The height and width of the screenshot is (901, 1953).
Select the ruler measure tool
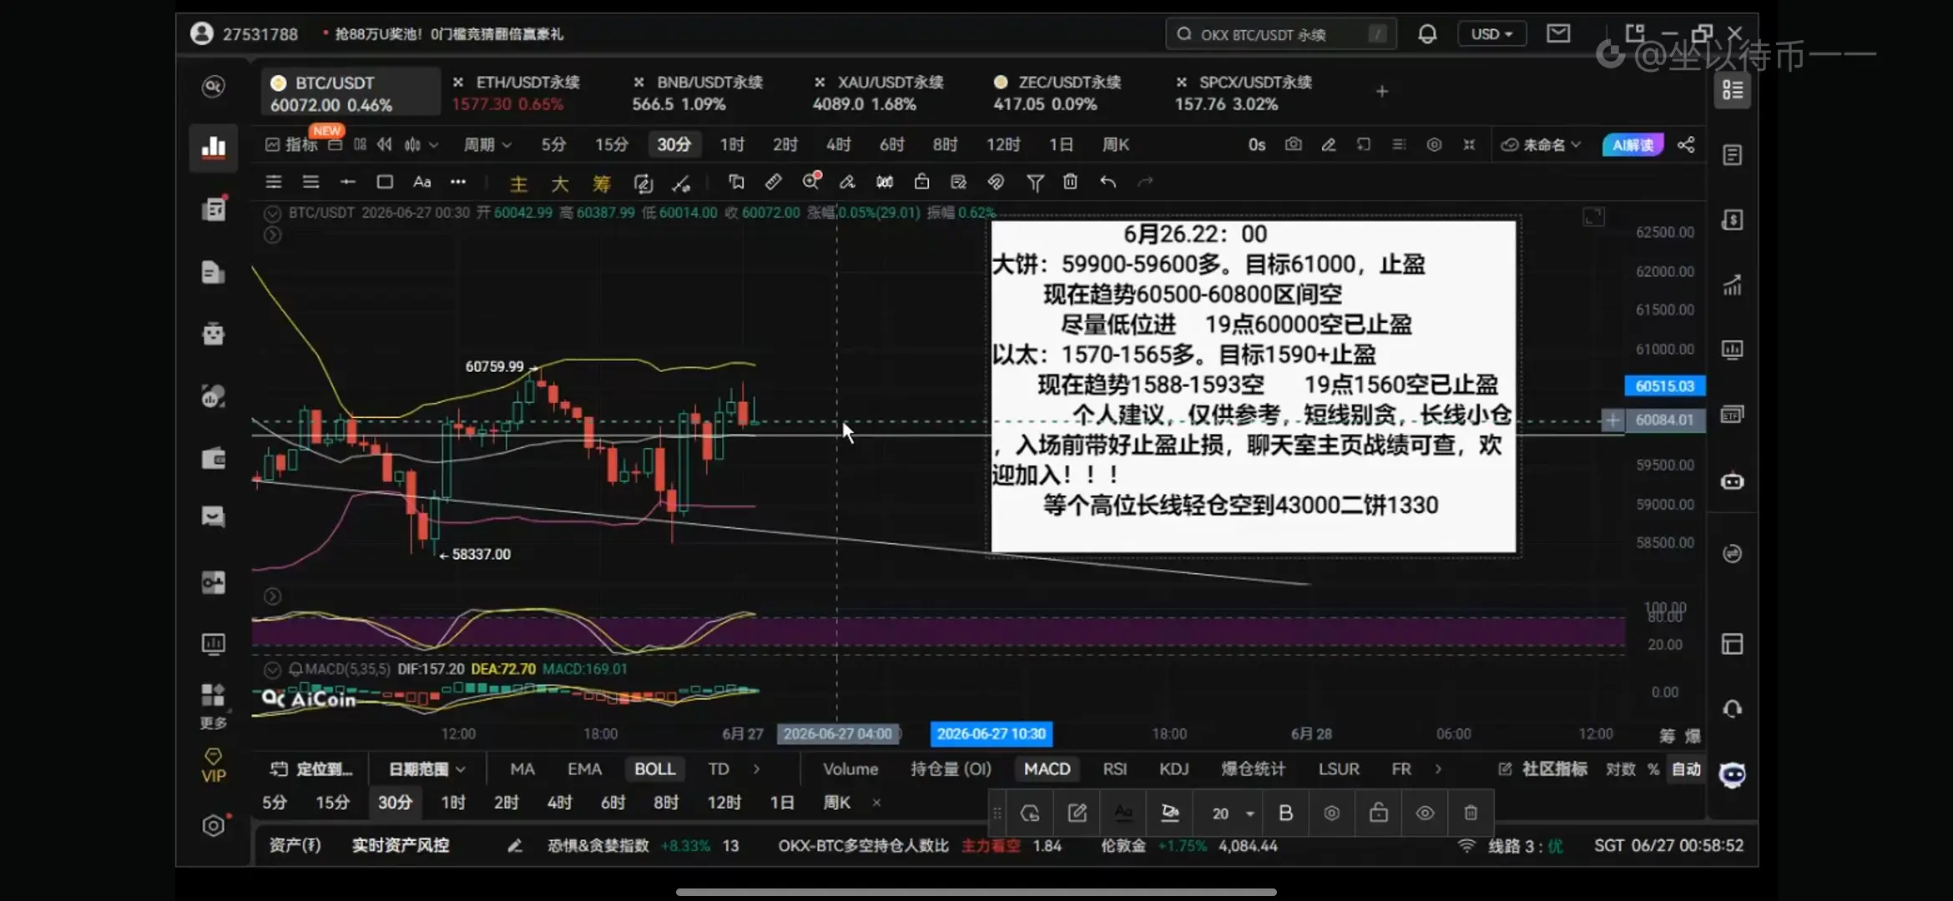click(773, 182)
